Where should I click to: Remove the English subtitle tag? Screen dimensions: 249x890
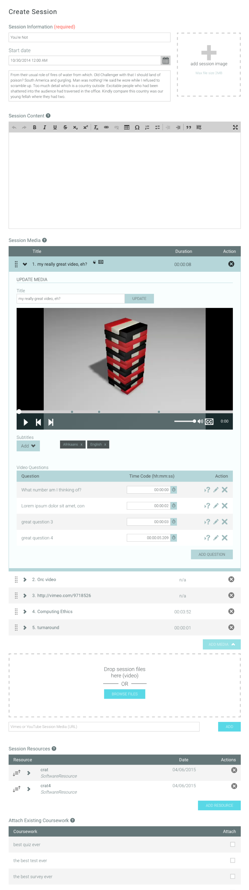(x=105, y=444)
